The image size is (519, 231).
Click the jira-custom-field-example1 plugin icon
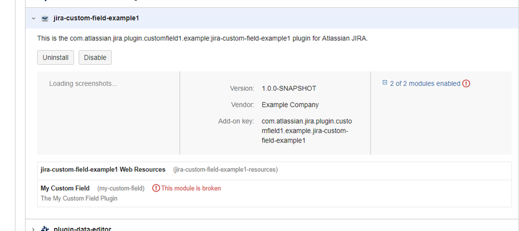[x=45, y=19]
